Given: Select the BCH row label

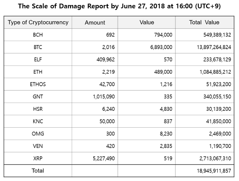Looking at the screenshot, I should (38, 35).
